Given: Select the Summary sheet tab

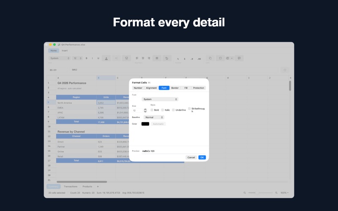Looking at the screenshot, I should [53, 187].
